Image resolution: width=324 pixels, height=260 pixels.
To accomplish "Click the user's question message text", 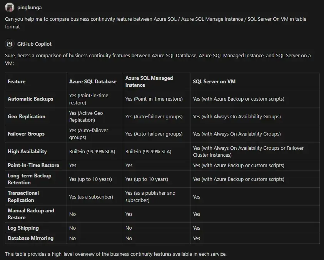I will (x=155, y=23).
